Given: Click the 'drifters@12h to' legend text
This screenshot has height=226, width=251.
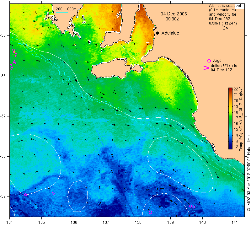Looking at the screenshot, I should click(224, 66).
